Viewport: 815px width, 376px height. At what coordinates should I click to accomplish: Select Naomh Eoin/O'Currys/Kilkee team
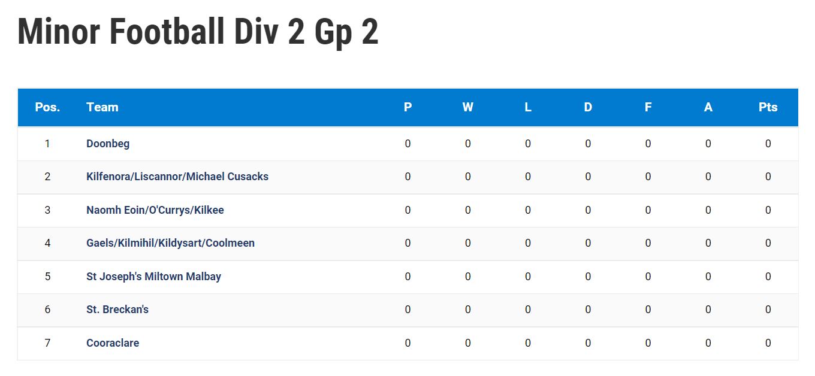155,210
